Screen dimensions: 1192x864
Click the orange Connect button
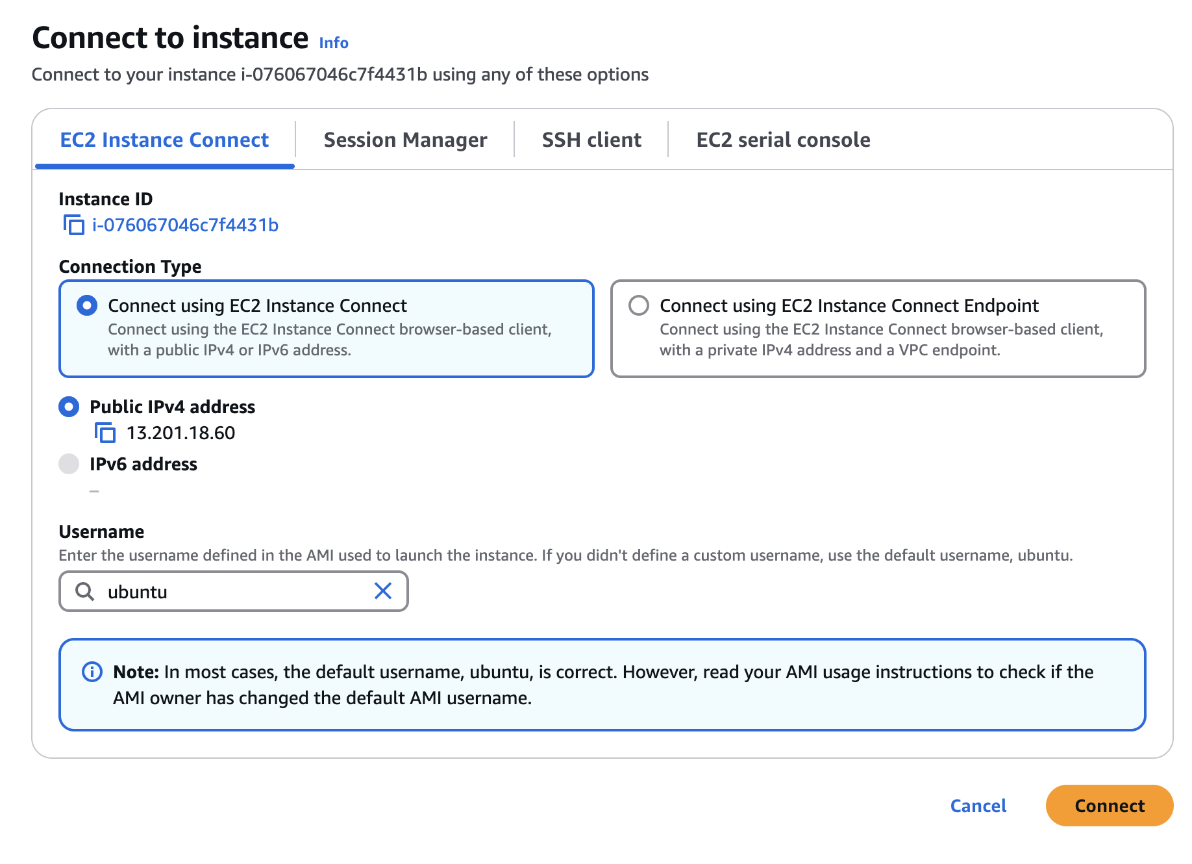[x=1110, y=806]
